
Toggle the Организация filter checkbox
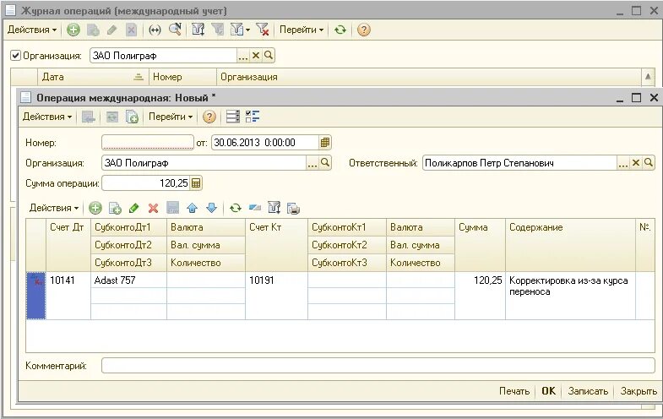(x=16, y=56)
